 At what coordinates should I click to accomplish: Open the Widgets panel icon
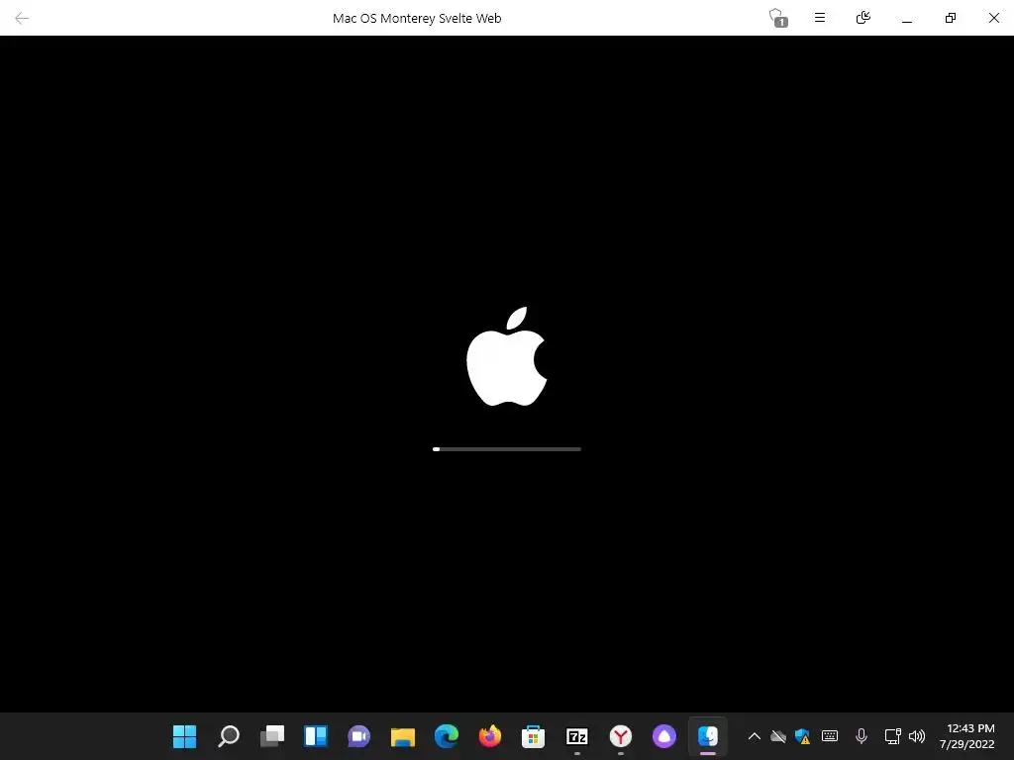click(x=316, y=736)
